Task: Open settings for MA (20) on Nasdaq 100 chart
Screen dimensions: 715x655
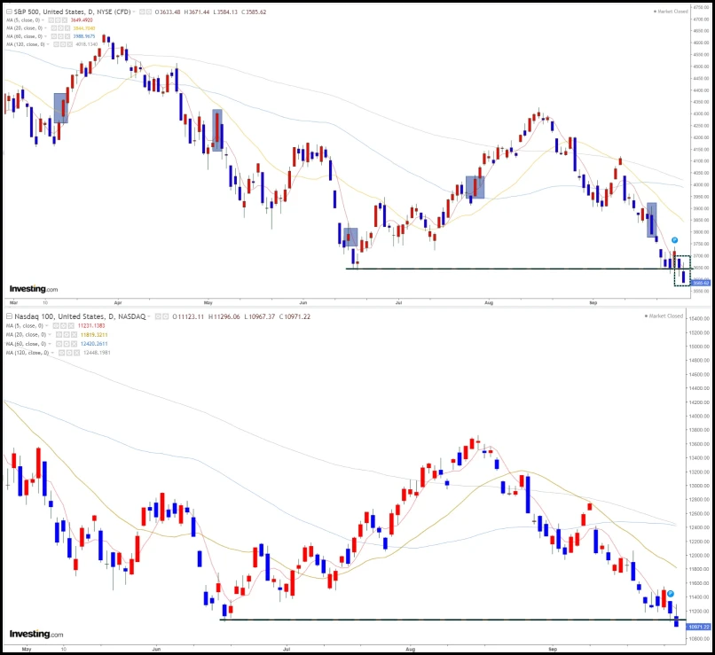Action: [x=67, y=335]
